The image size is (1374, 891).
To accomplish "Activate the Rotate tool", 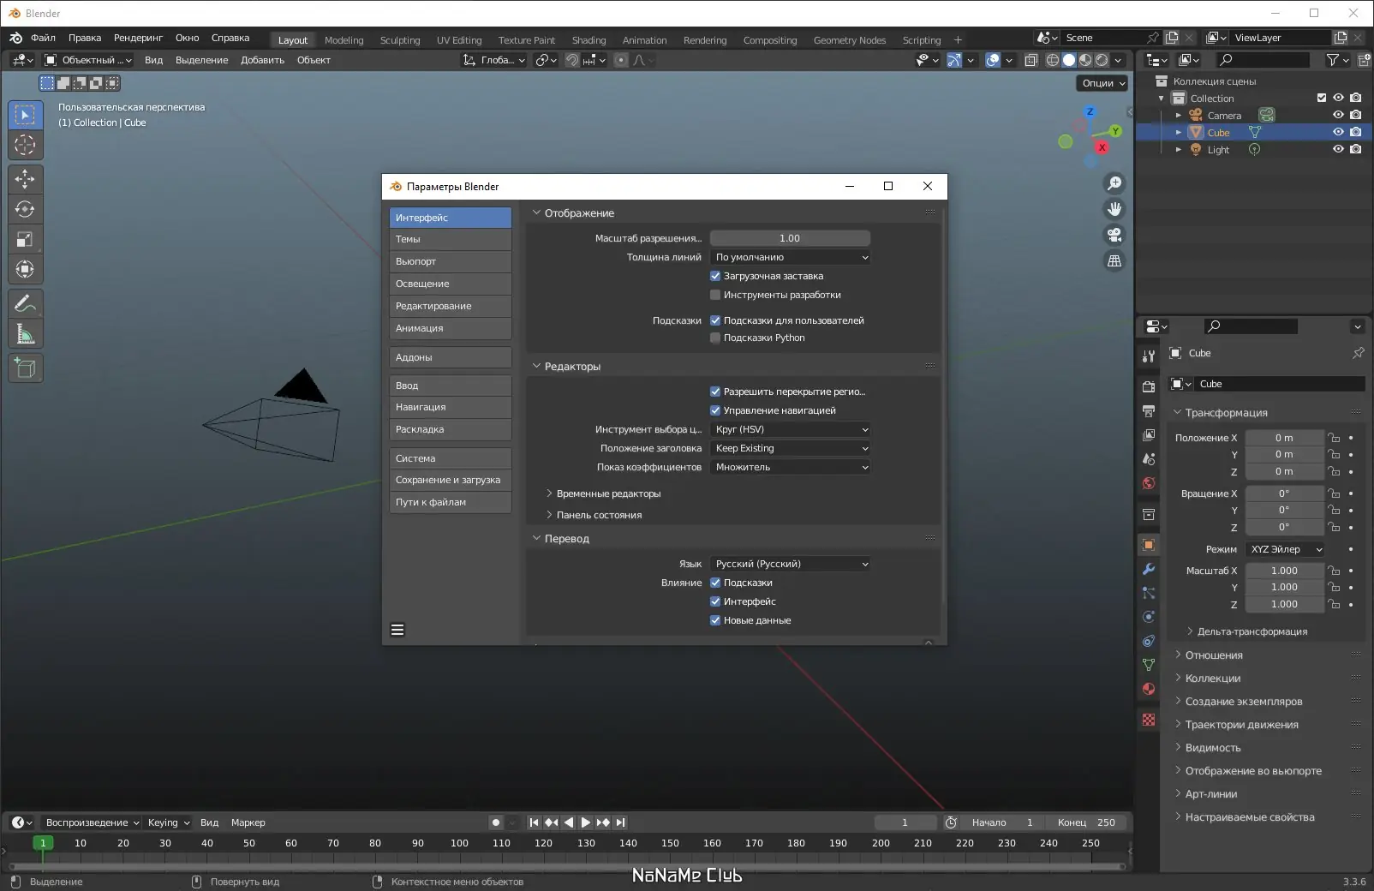I will (x=25, y=209).
